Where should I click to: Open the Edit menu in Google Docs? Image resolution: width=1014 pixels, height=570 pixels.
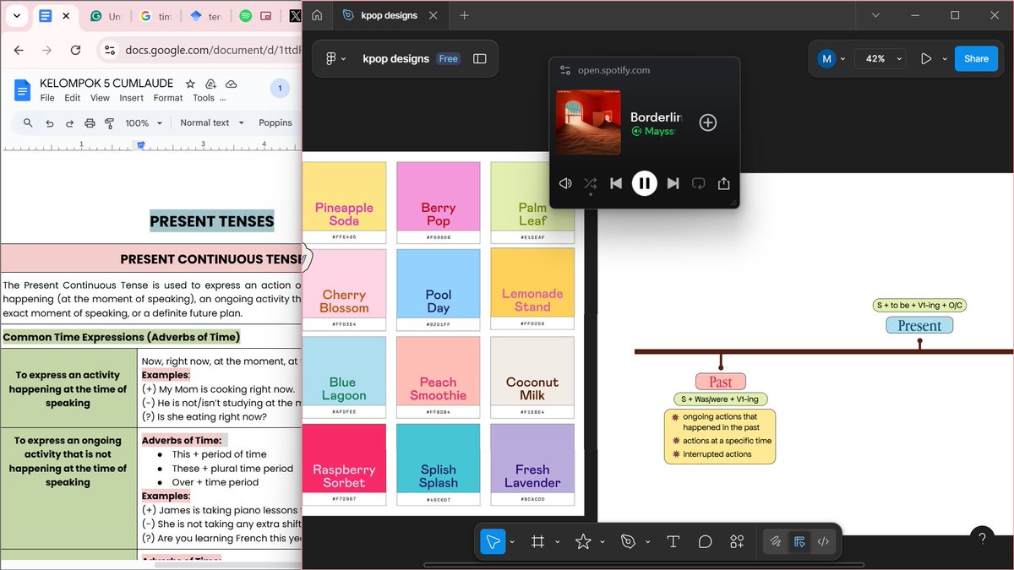pos(73,98)
